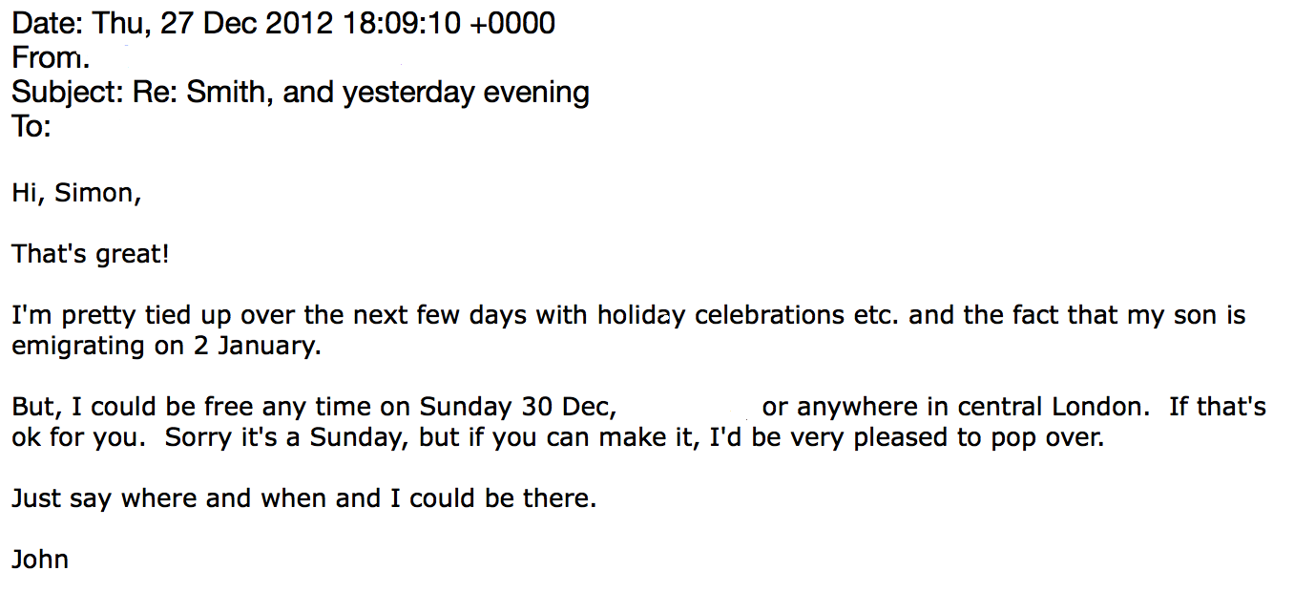
Task: Click the sentence 'That's great!'
Action: point(90,255)
